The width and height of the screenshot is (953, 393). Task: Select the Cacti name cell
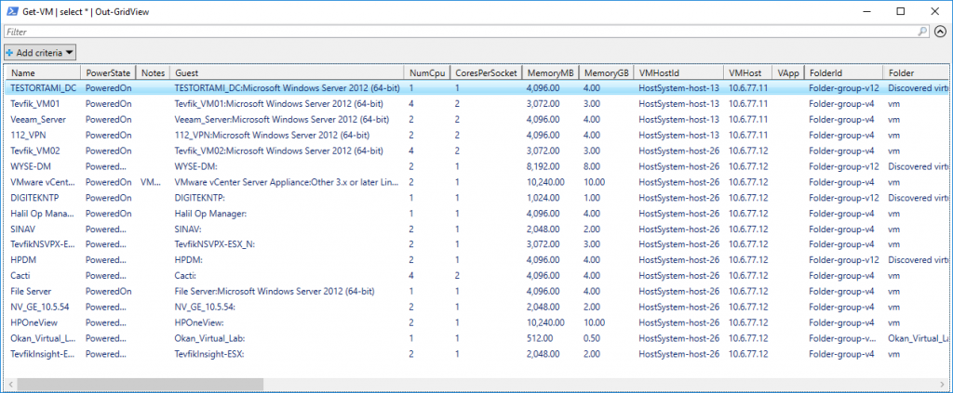pos(20,275)
